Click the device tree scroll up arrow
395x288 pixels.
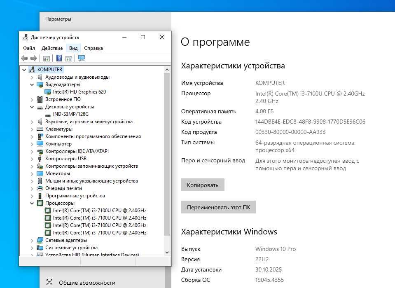click(167, 70)
